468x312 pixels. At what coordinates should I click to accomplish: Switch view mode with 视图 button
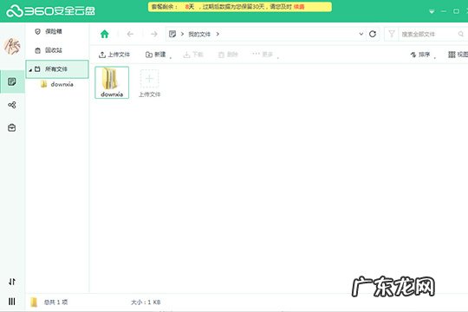[458, 55]
